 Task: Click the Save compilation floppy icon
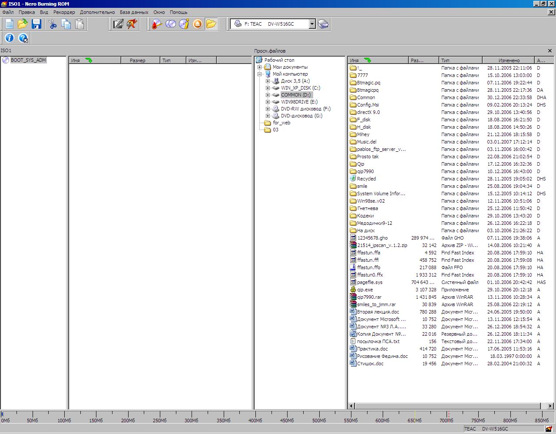36,24
